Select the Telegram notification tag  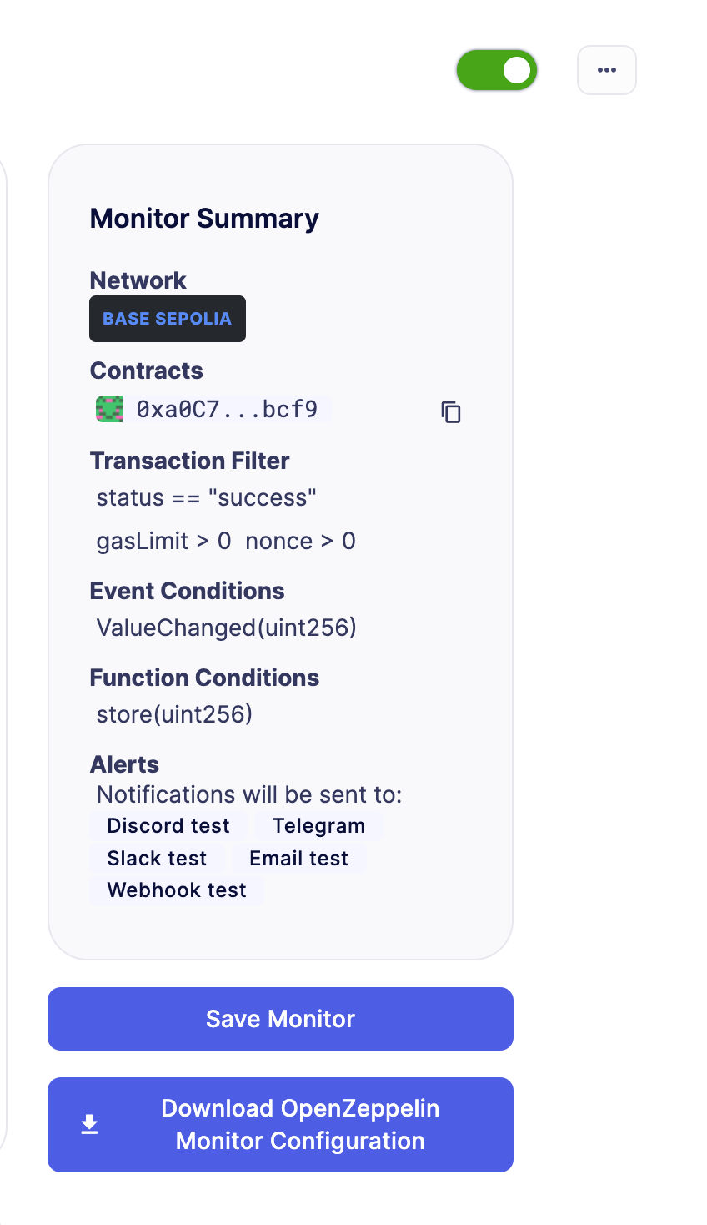[x=318, y=825]
